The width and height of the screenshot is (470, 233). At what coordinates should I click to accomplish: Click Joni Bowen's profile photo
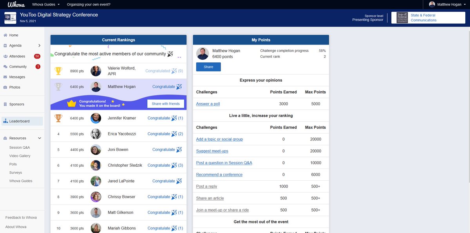tap(96, 149)
